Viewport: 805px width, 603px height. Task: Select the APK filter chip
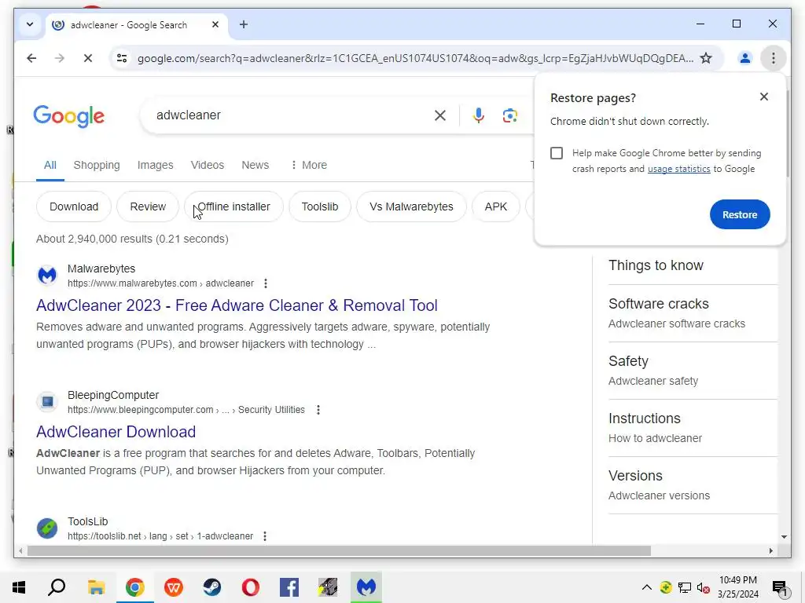coord(496,206)
